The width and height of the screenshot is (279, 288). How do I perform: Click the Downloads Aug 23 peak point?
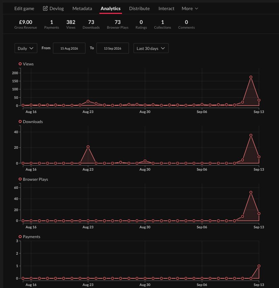88,147
